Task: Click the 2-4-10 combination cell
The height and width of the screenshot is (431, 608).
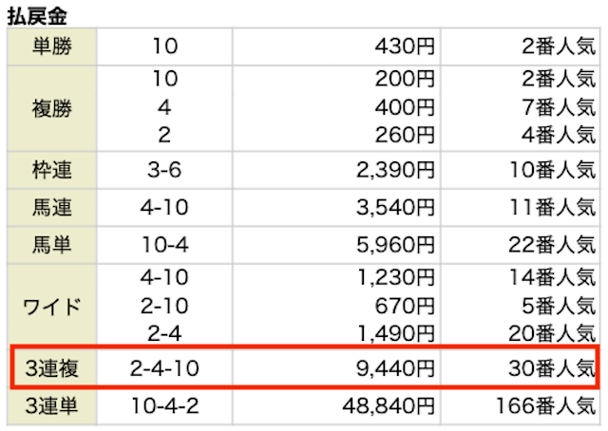Action: (x=164, y=368)
